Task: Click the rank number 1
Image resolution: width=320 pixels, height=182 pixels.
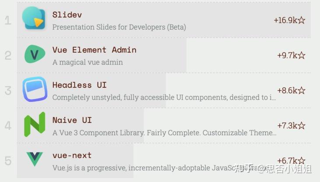Action: click(8, 21)
